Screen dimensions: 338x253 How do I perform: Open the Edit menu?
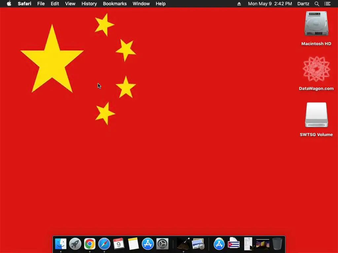(x=55, y=4)
